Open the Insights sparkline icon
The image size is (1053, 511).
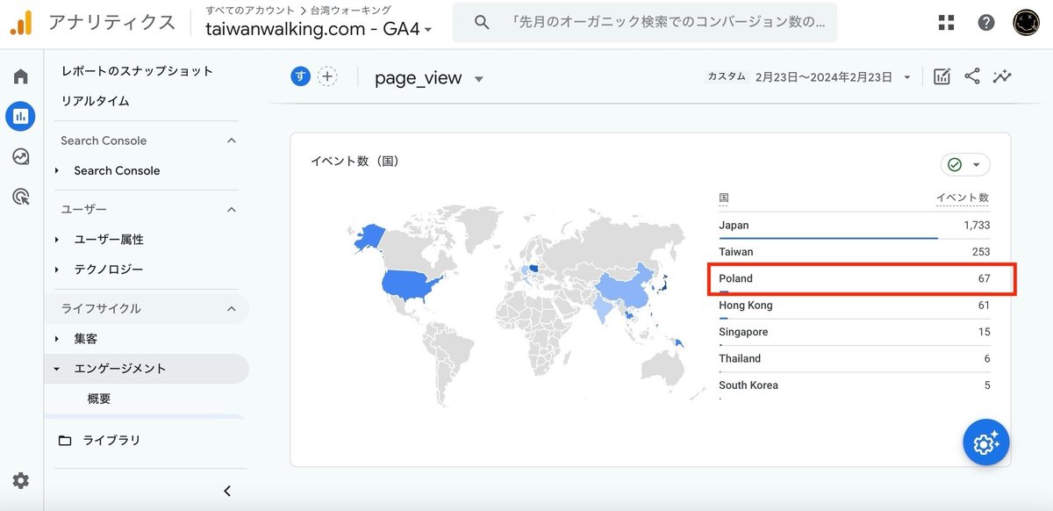1002,76
